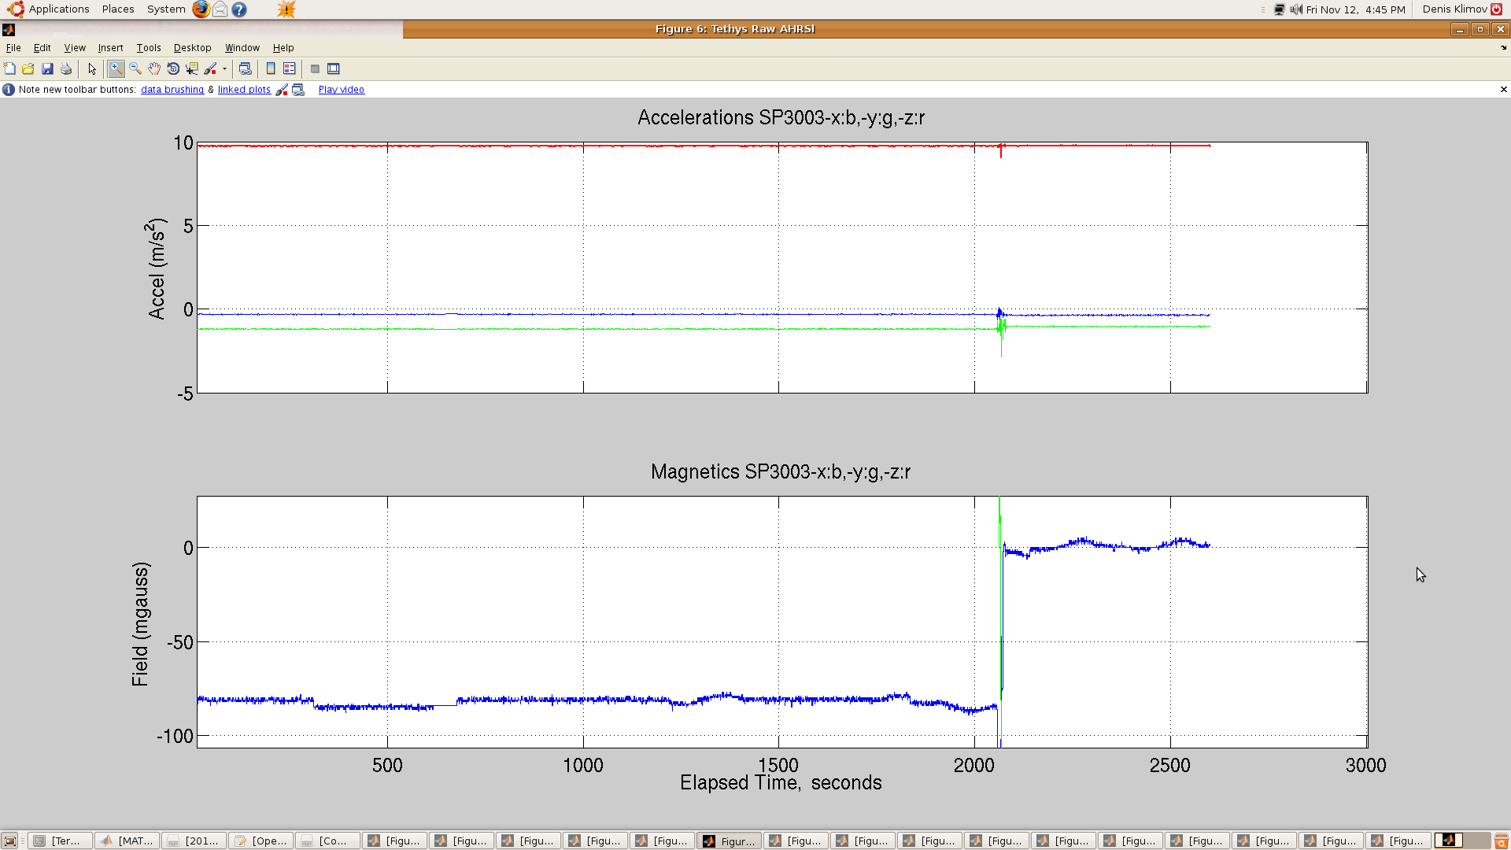
Task: Open the Window menu
Action: tap(242, 48)
